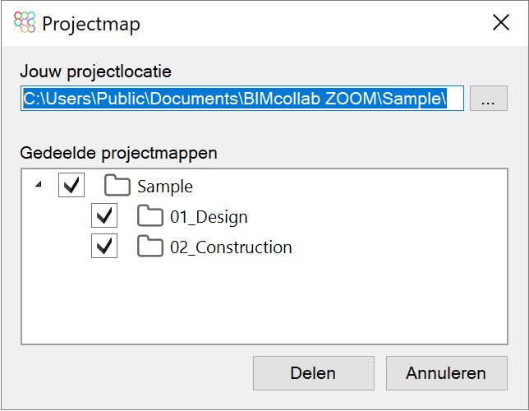The image size is (529, 411).
Task: Click the Sample folder icon
Action: 117,185
